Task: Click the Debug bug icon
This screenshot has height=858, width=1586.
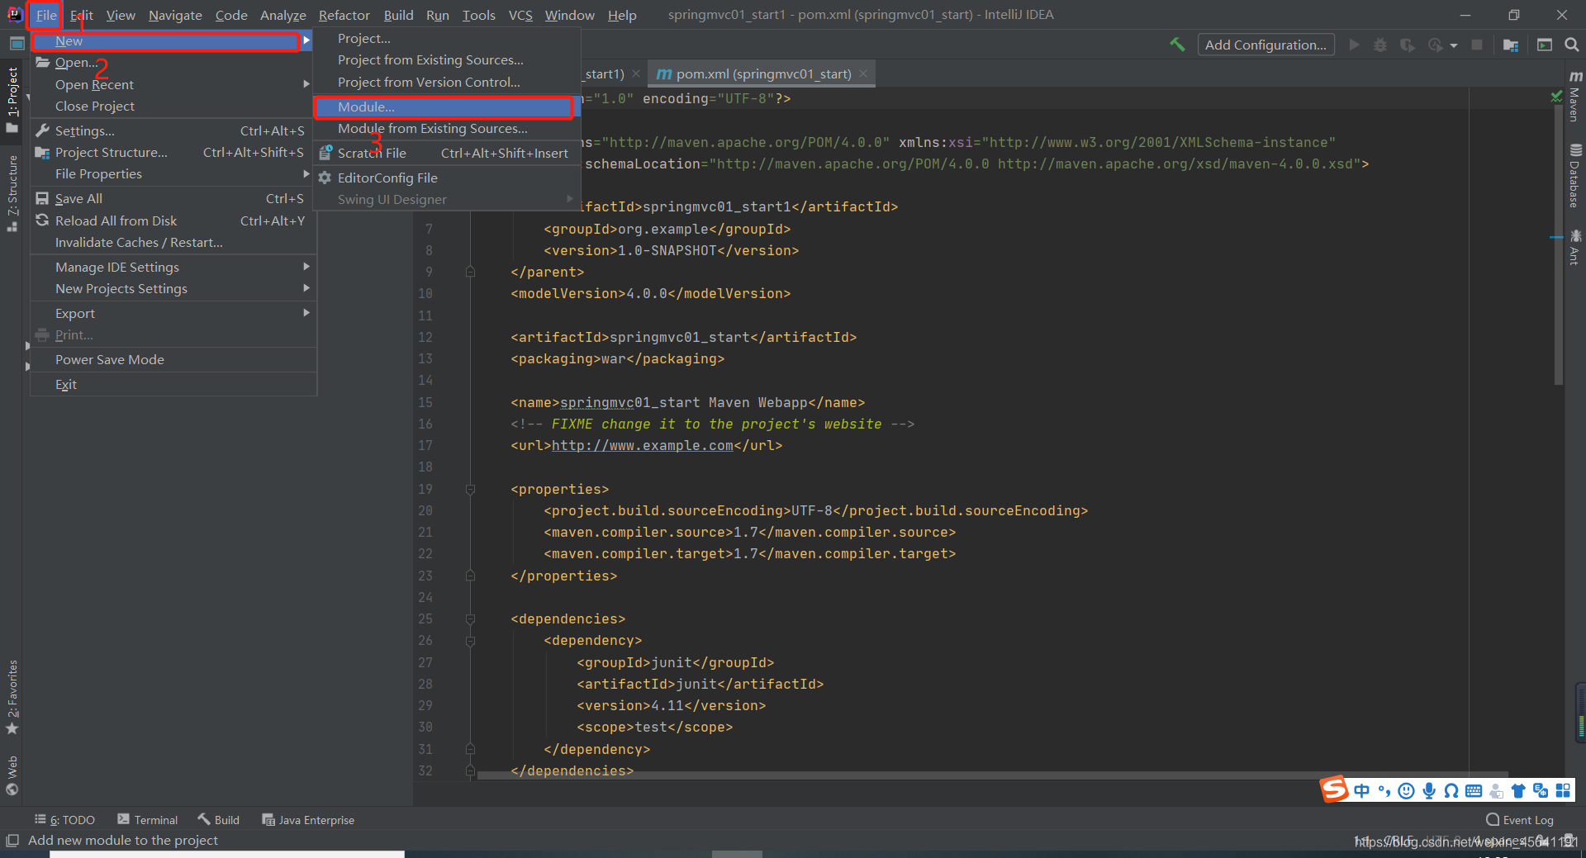Action: [x=1380, y=45]
